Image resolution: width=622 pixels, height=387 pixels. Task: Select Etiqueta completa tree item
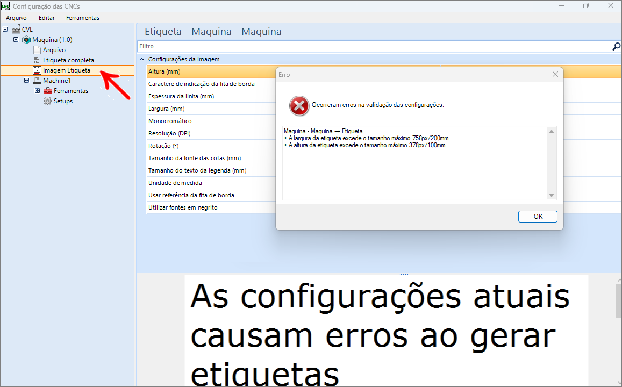pos(68,60)
